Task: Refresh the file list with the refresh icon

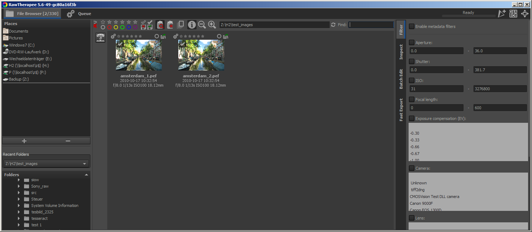Action: [333, 25]
